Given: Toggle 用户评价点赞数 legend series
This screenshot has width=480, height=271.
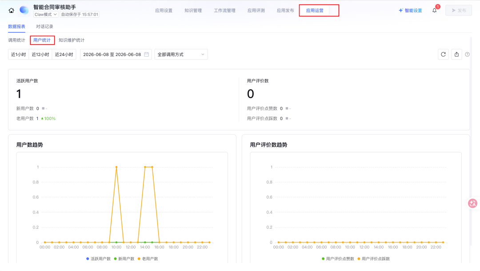Looking at the screenshot, I should (338, 259).
